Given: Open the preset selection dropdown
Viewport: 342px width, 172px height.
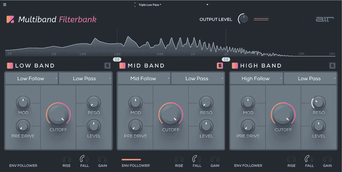Looking at the screenshot, I should pyautogui.click(x=207, y=5).
